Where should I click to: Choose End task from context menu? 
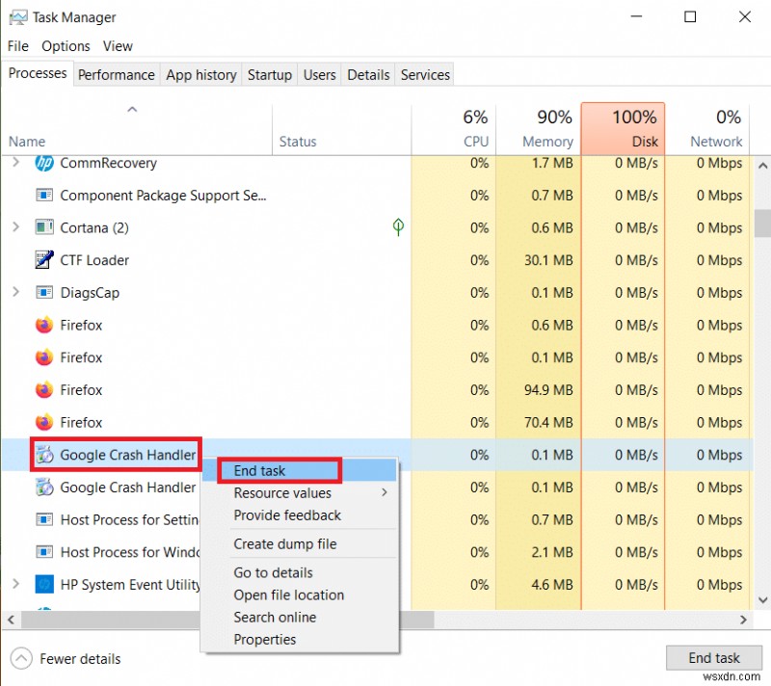point(259,471)
